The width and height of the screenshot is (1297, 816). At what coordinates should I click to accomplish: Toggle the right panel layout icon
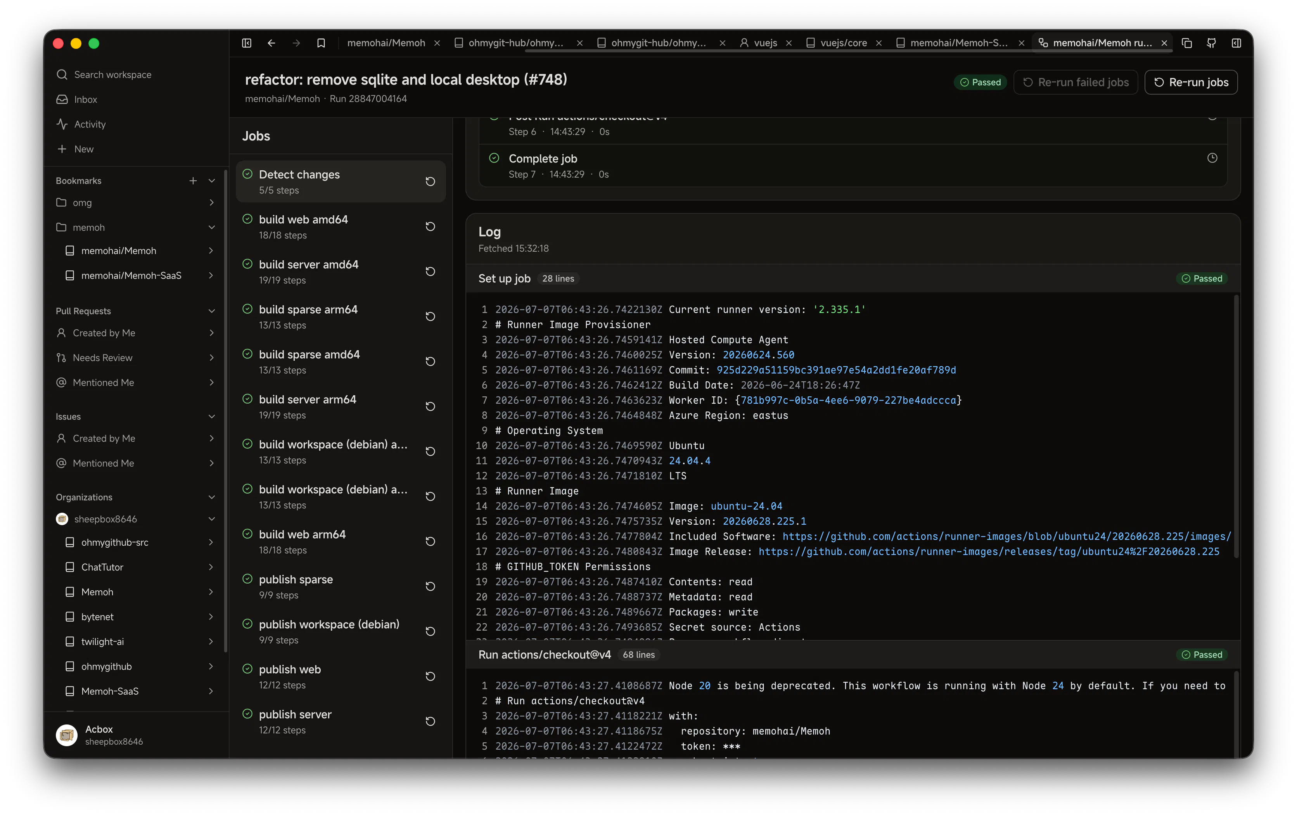click(1236, 43)
